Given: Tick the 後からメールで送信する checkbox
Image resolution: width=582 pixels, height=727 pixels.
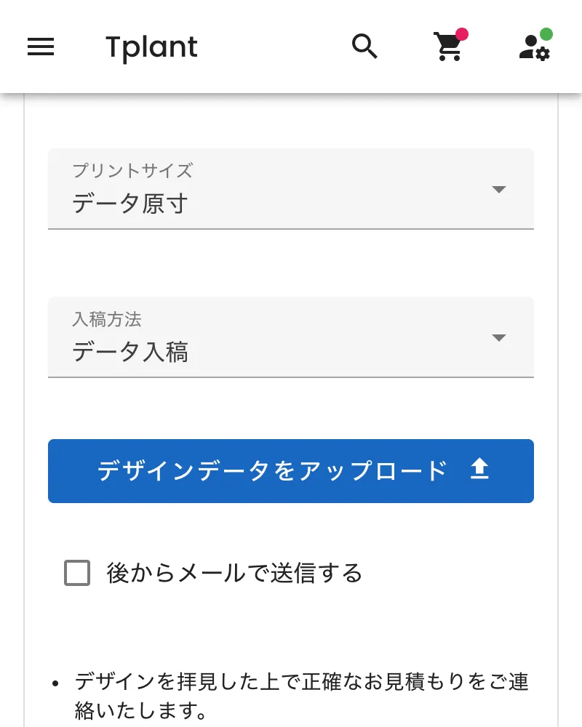Looking at the screenshot, I should [x=77, y=573].
